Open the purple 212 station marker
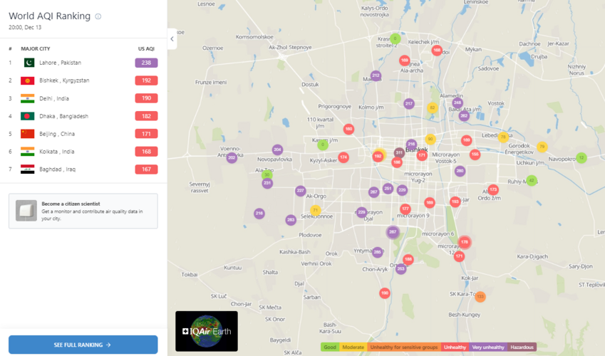 tap(376, 75)
